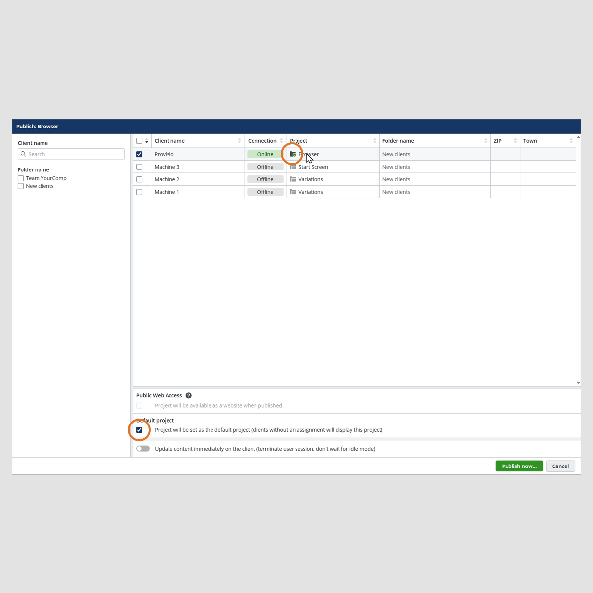593x593 pixels.
Task: Disable the default project checkbox
Action: tap(139, 430)
